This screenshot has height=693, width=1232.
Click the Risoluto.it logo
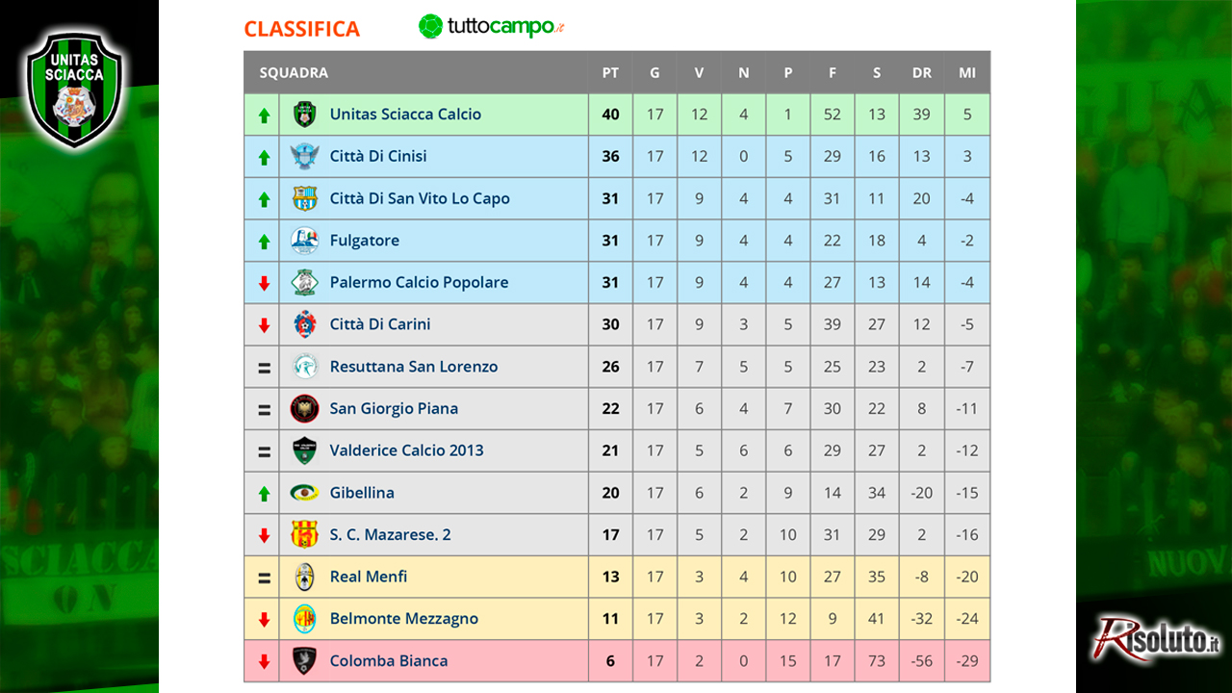[x=1157, y=639]
